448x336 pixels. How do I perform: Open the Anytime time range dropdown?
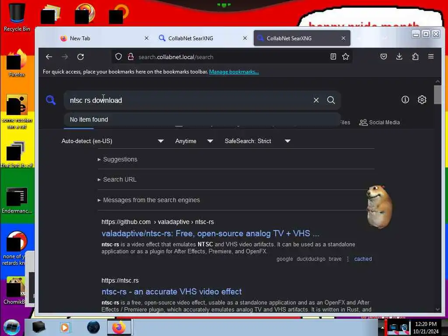(x=194, y=141)
